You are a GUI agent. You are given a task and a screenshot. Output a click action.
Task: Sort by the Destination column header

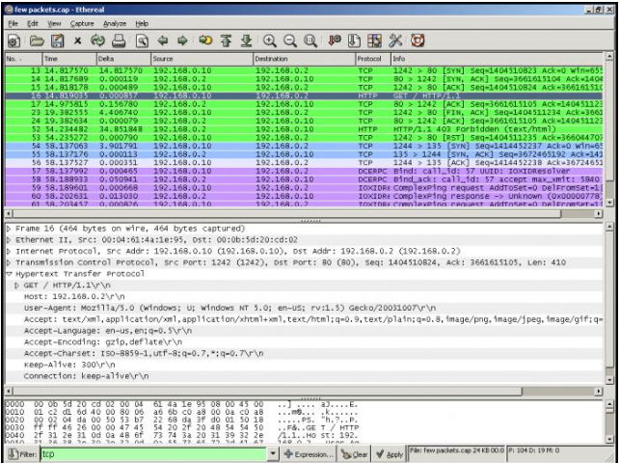click(304, 59)
